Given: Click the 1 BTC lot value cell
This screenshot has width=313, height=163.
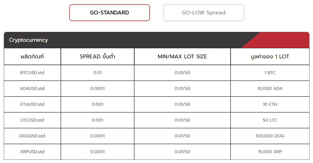Looking at the screenshot, I should (270, 73).
